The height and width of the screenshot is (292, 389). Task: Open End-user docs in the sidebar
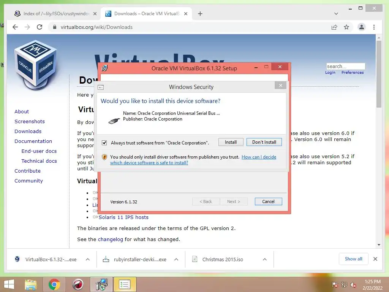(x=39, y=151)
